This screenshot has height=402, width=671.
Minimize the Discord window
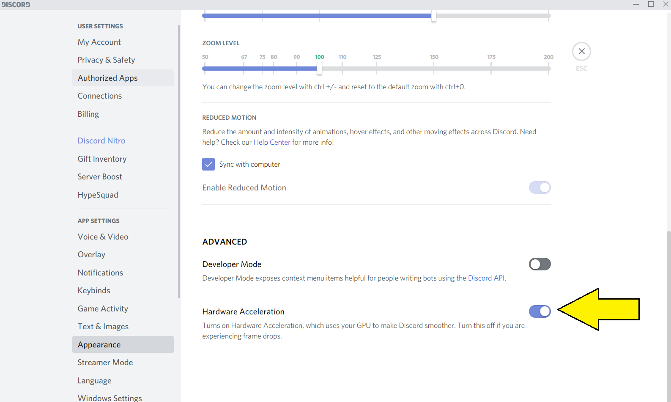[x=636, y=4]
